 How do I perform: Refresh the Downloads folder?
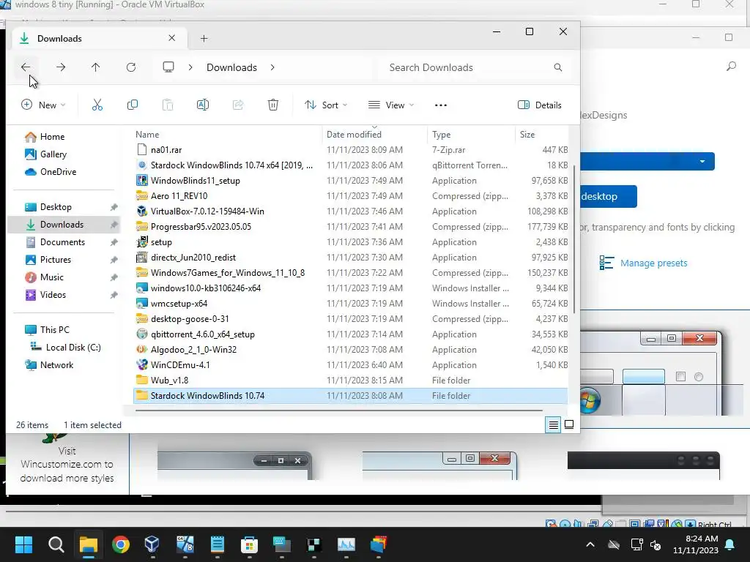tap(131, 67)
